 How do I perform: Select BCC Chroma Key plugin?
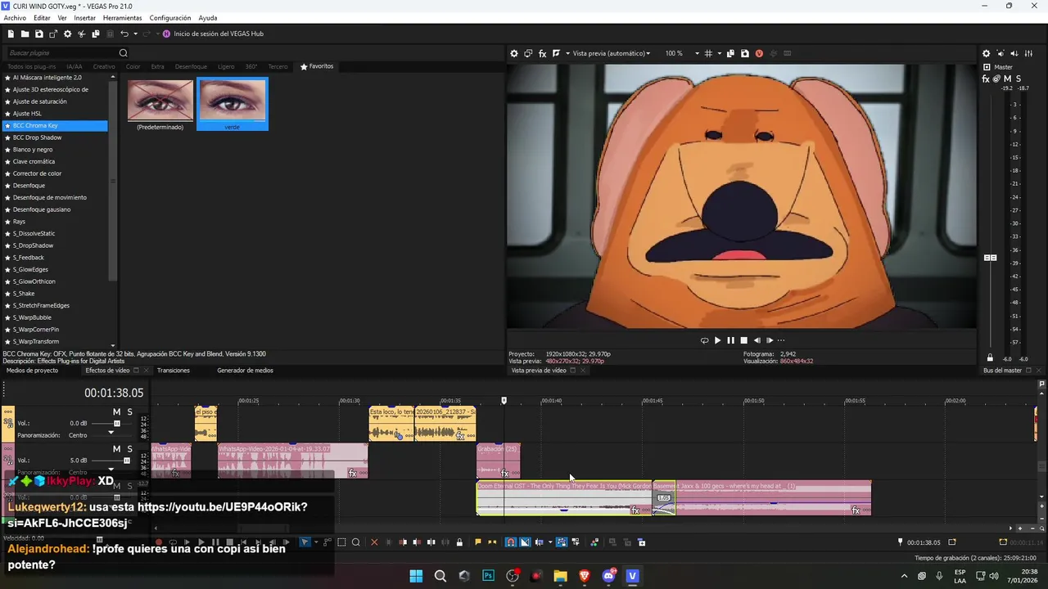pyautogui.click(x=55, y=126)
